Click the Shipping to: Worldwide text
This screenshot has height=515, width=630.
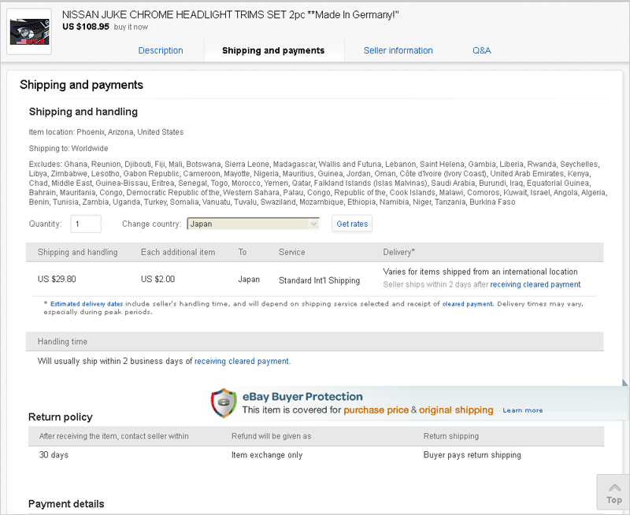click(69, 149)
